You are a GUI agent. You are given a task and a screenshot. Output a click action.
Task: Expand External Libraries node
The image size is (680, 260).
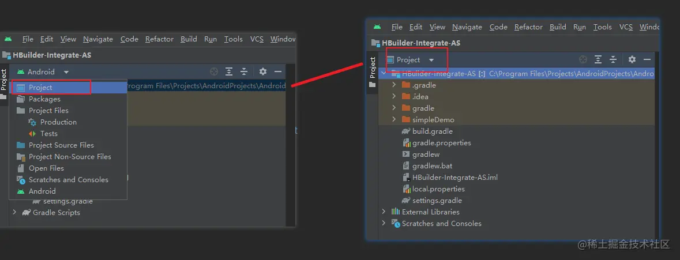click(384, 212)
